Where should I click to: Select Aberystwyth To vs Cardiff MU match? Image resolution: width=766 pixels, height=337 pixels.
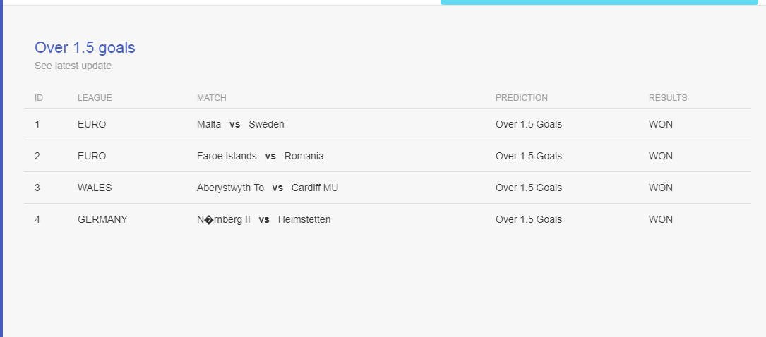tap(268, 188)
